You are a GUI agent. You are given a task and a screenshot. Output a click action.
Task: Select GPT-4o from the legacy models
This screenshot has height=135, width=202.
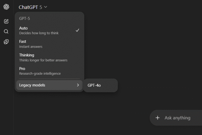coord(100,85)
